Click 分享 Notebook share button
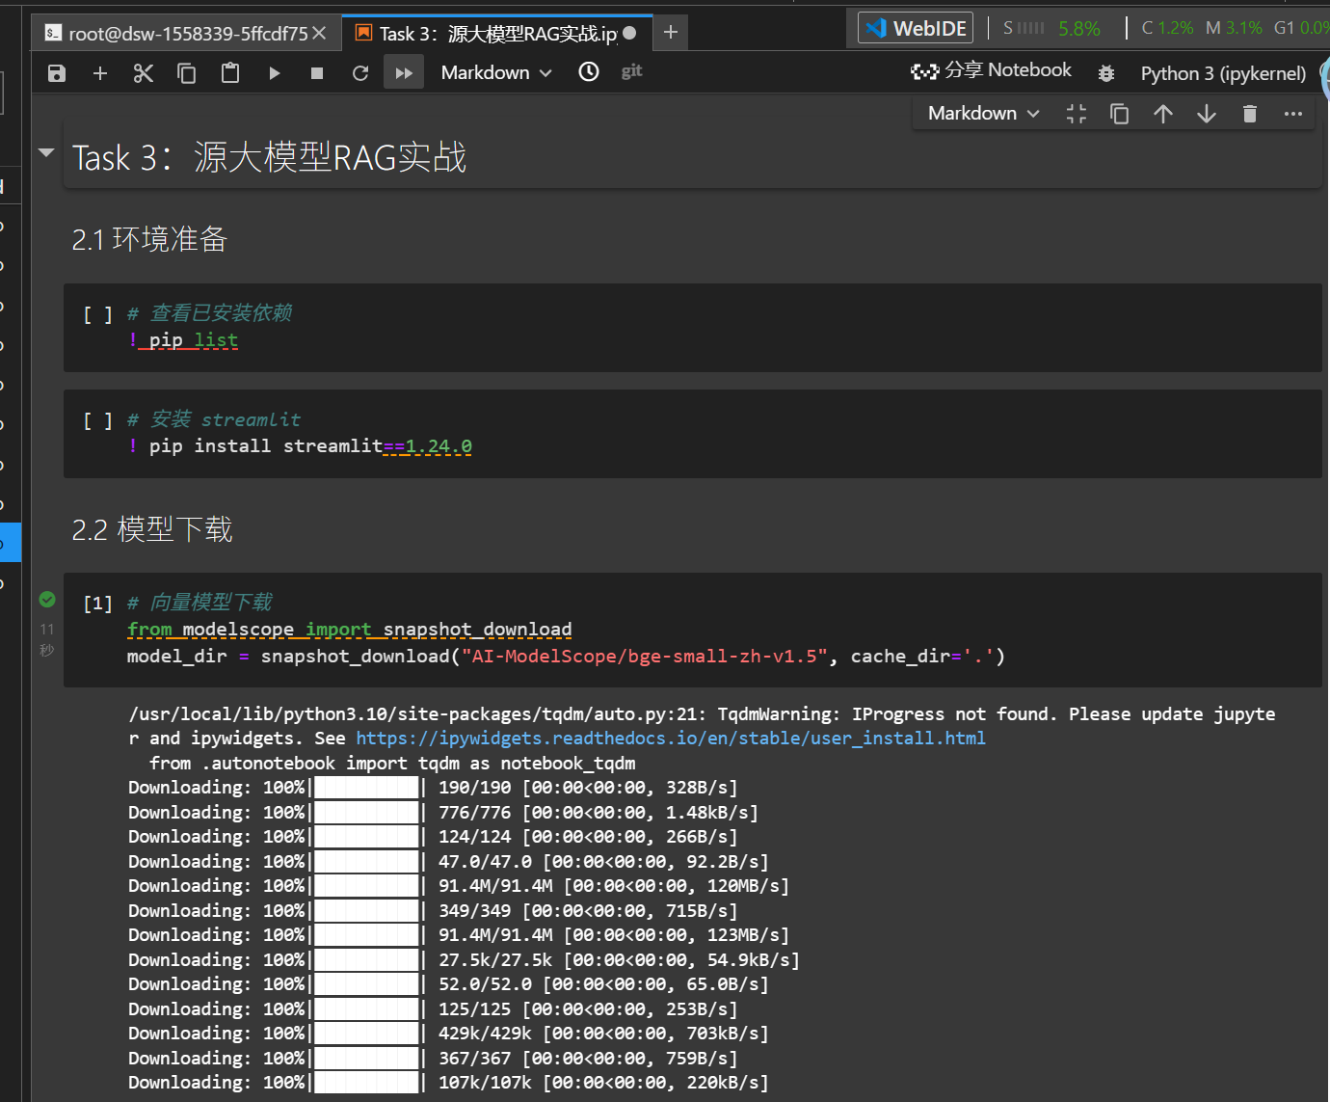The width and height of the screenshot is (1330, 1102). (x=992, y=70)
